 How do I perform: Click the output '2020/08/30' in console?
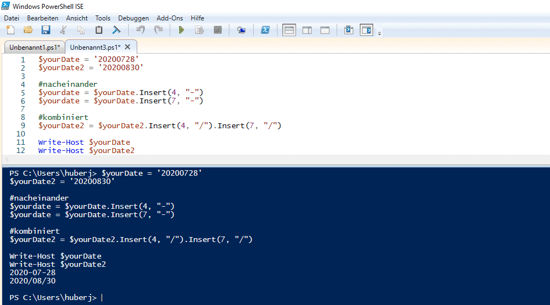click(x=32, y=281)
